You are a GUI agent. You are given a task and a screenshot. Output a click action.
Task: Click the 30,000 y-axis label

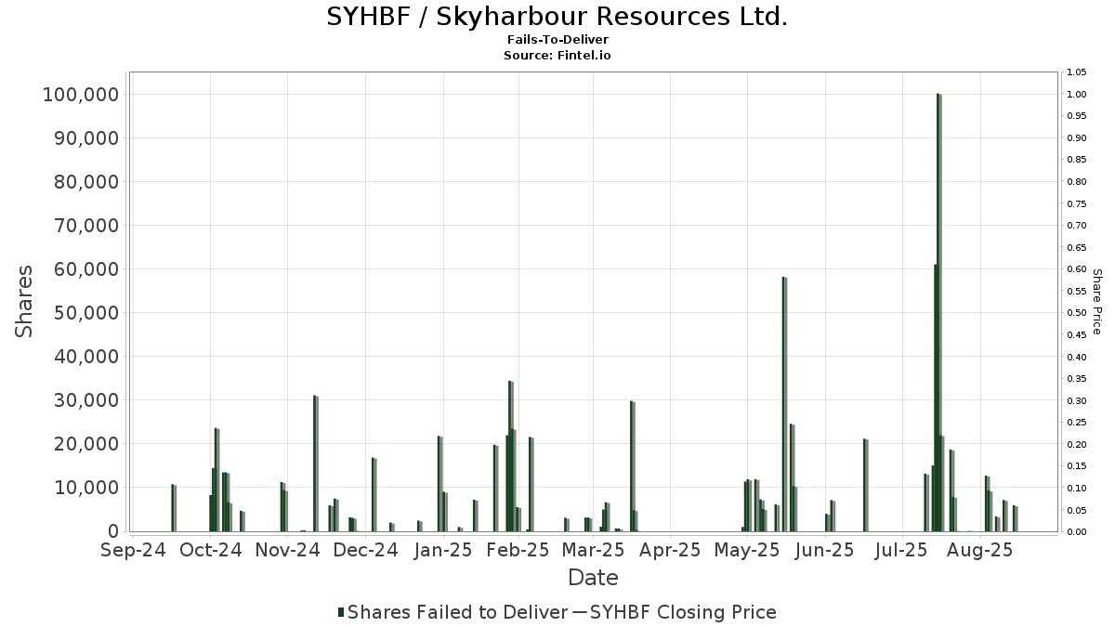pos(85,400)
